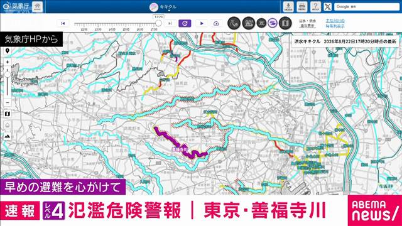Click the time slider handle
The width and height of the screenshot is (402, 226).
tap(158, 23)
